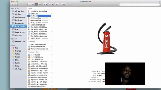Select the d5391.avi.folx download

36,18
